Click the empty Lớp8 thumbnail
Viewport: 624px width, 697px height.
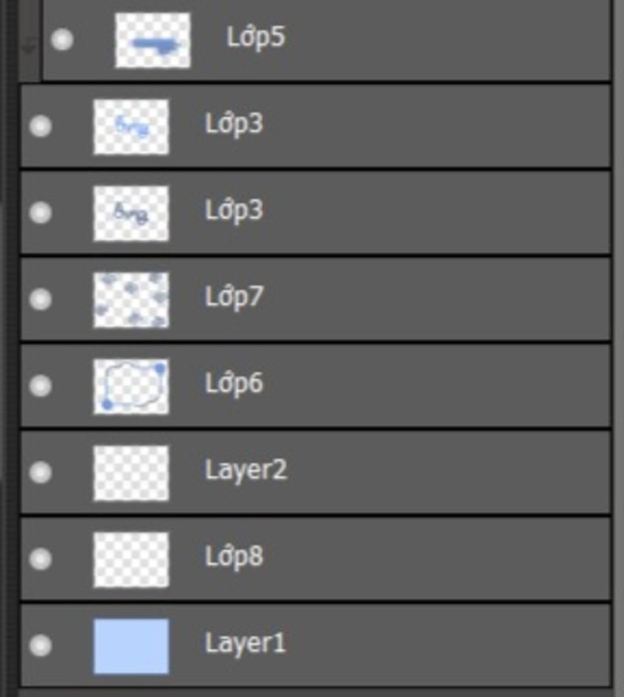click(131, 559)
